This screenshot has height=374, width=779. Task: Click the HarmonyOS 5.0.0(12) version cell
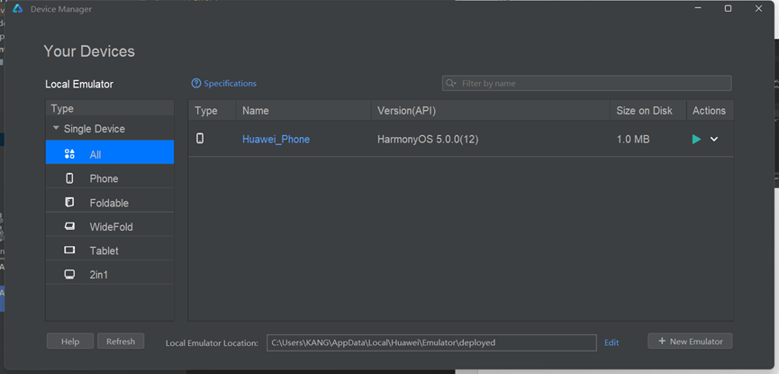click(428, 140)
